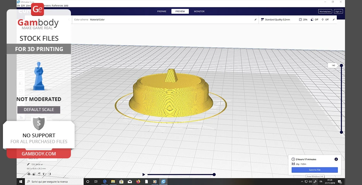The height and width of the screenshot is (185, 362).
Task: Play the layer simulation
Action: (144, 175)
